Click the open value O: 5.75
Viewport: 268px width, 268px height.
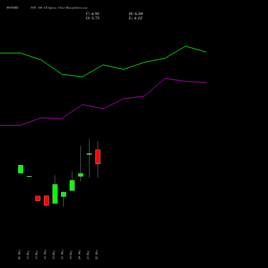coord(93,18)
